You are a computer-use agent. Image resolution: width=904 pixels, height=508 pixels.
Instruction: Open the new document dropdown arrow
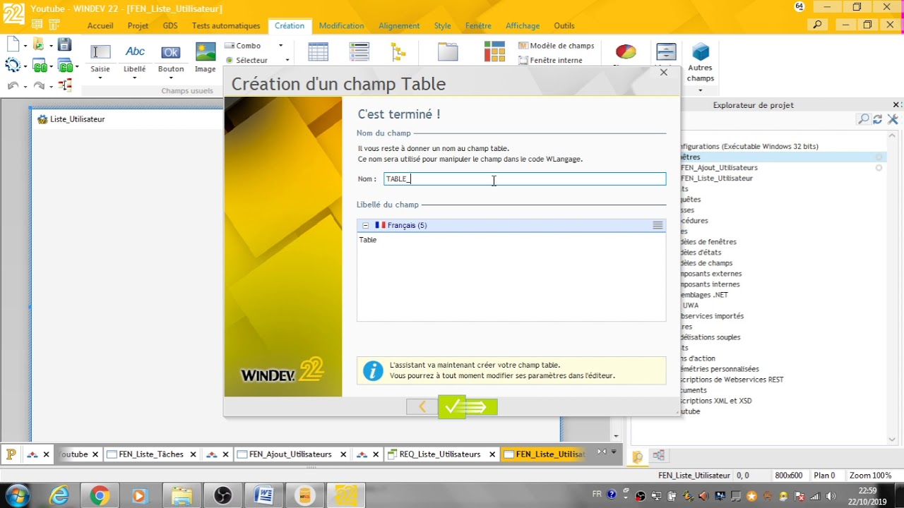coord(25,46)
